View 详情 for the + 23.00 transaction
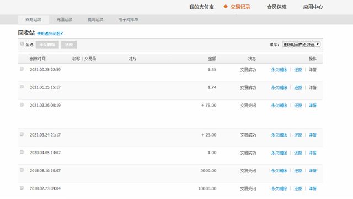 click(313, 135)
